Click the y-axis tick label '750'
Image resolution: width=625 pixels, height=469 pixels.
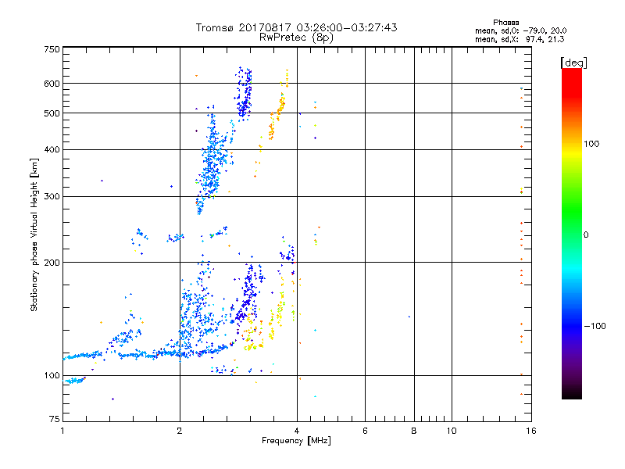52,49
